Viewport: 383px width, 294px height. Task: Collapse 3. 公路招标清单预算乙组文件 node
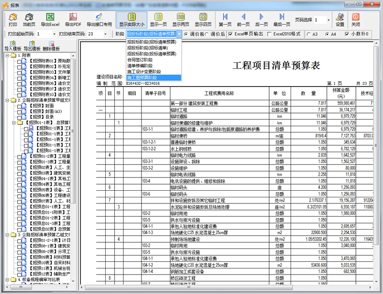(x=7, y=235)
